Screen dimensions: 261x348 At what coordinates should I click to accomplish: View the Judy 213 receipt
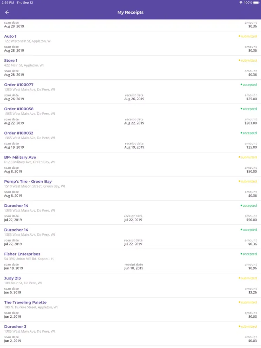click(130, 285)
